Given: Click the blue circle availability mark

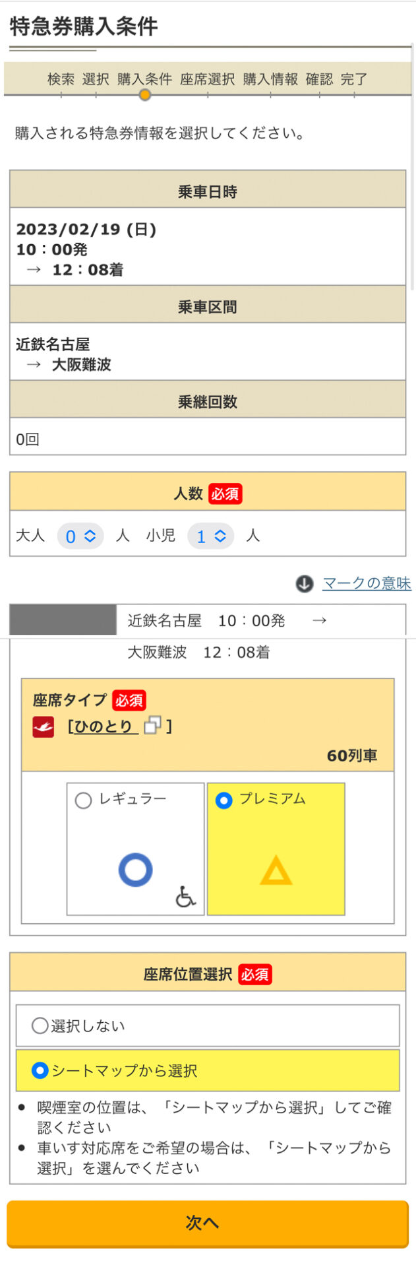Looking at the screenshot, I should point(136,870).
